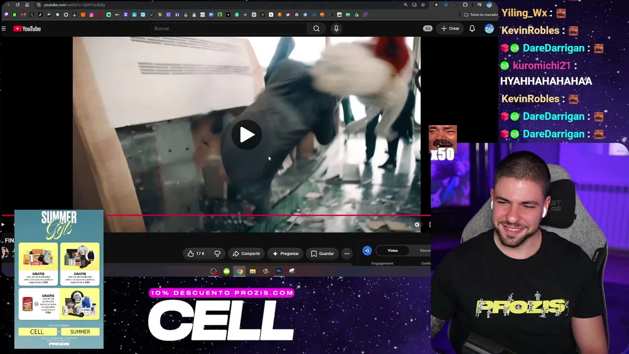This screenshot has width=629, height=354.
Task: Open the YouTube guide hamburger menu
Action: (x=3, y=29)
